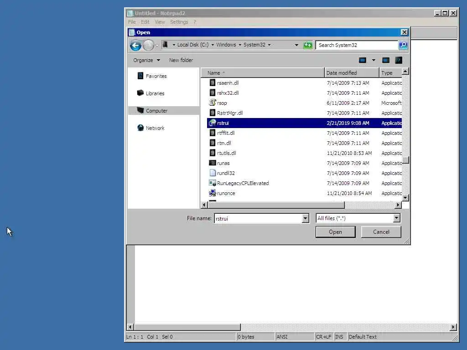
Task: Select the runonce application icon
Action: 213,193
